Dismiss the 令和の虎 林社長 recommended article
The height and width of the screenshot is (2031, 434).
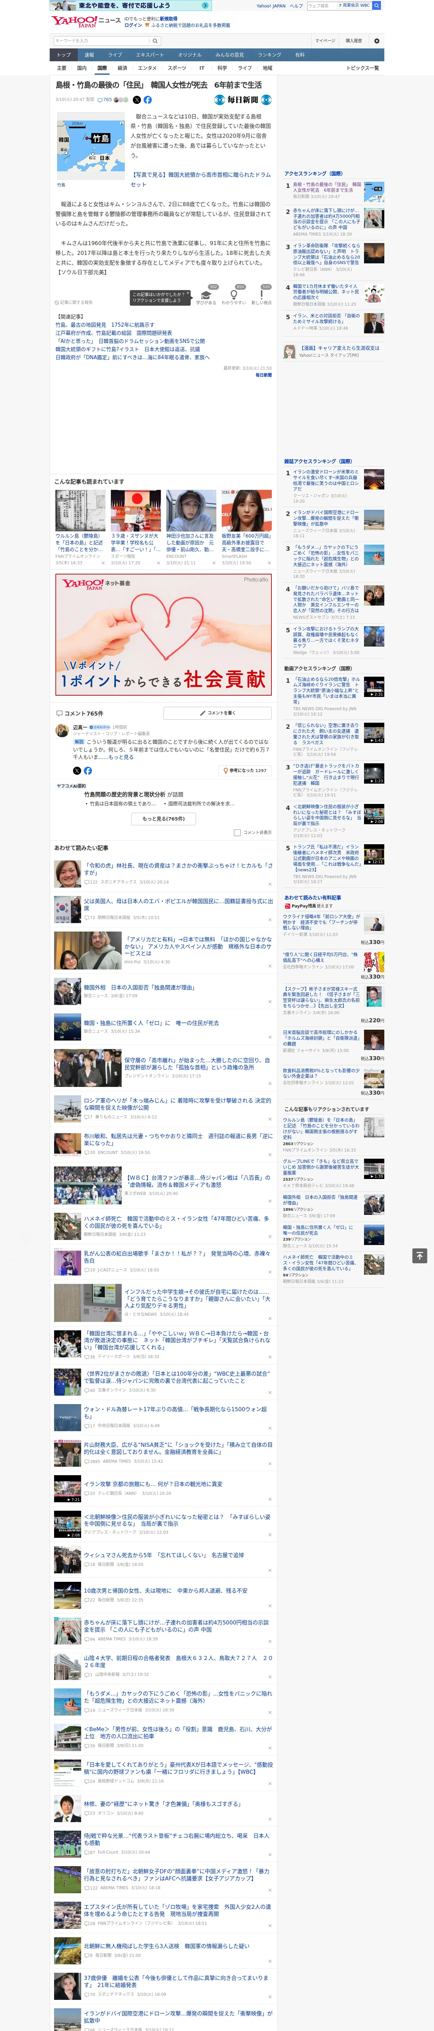(x=270, y=884)
